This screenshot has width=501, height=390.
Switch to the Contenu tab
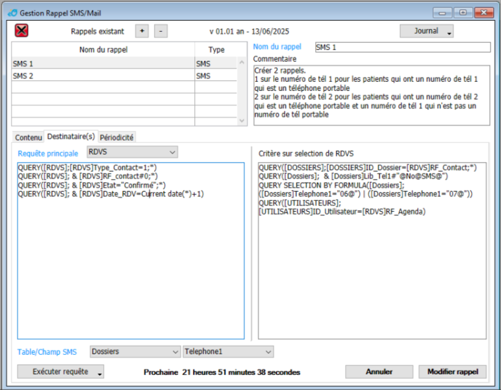point(28,137)
